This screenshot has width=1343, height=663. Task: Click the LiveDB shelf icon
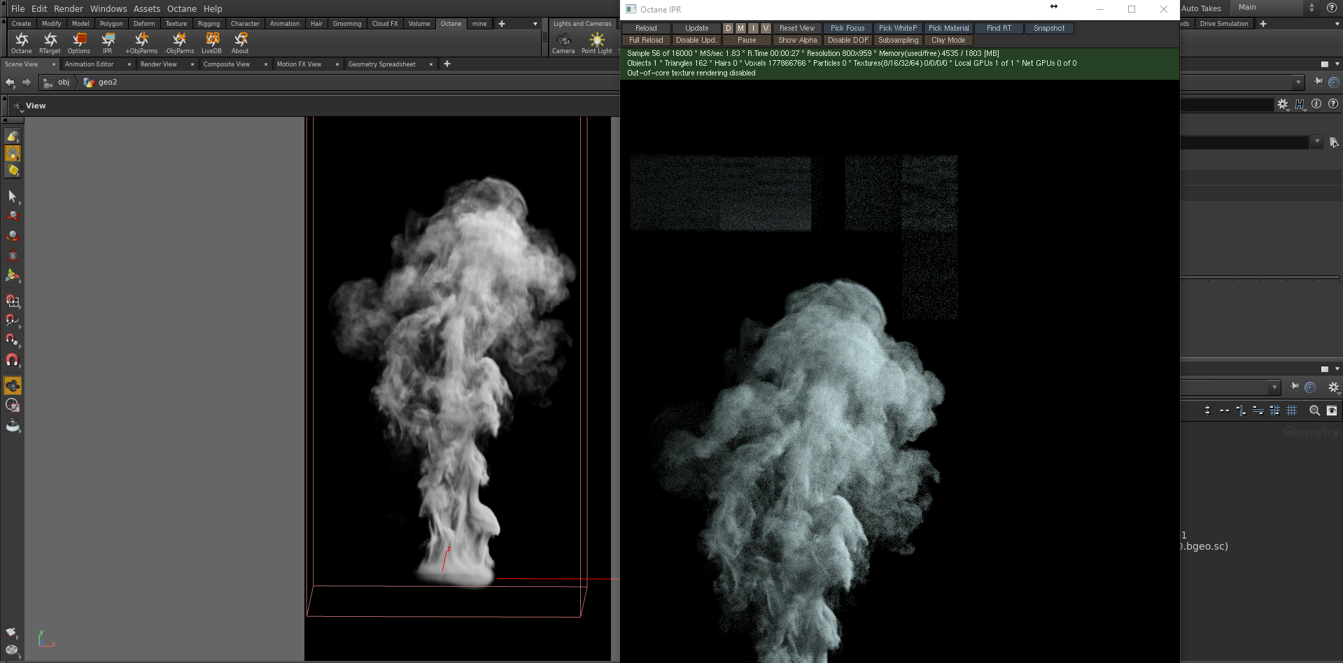coord(211,42)
